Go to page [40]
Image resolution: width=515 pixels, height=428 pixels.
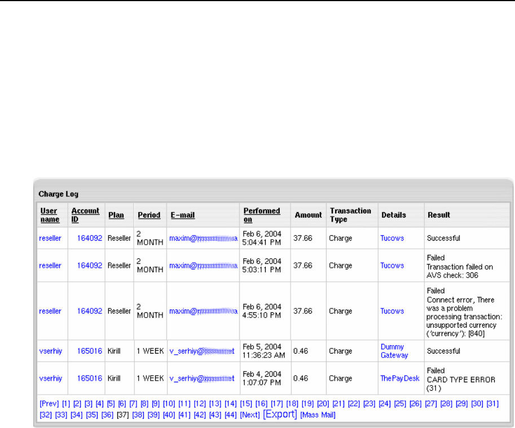169,415
